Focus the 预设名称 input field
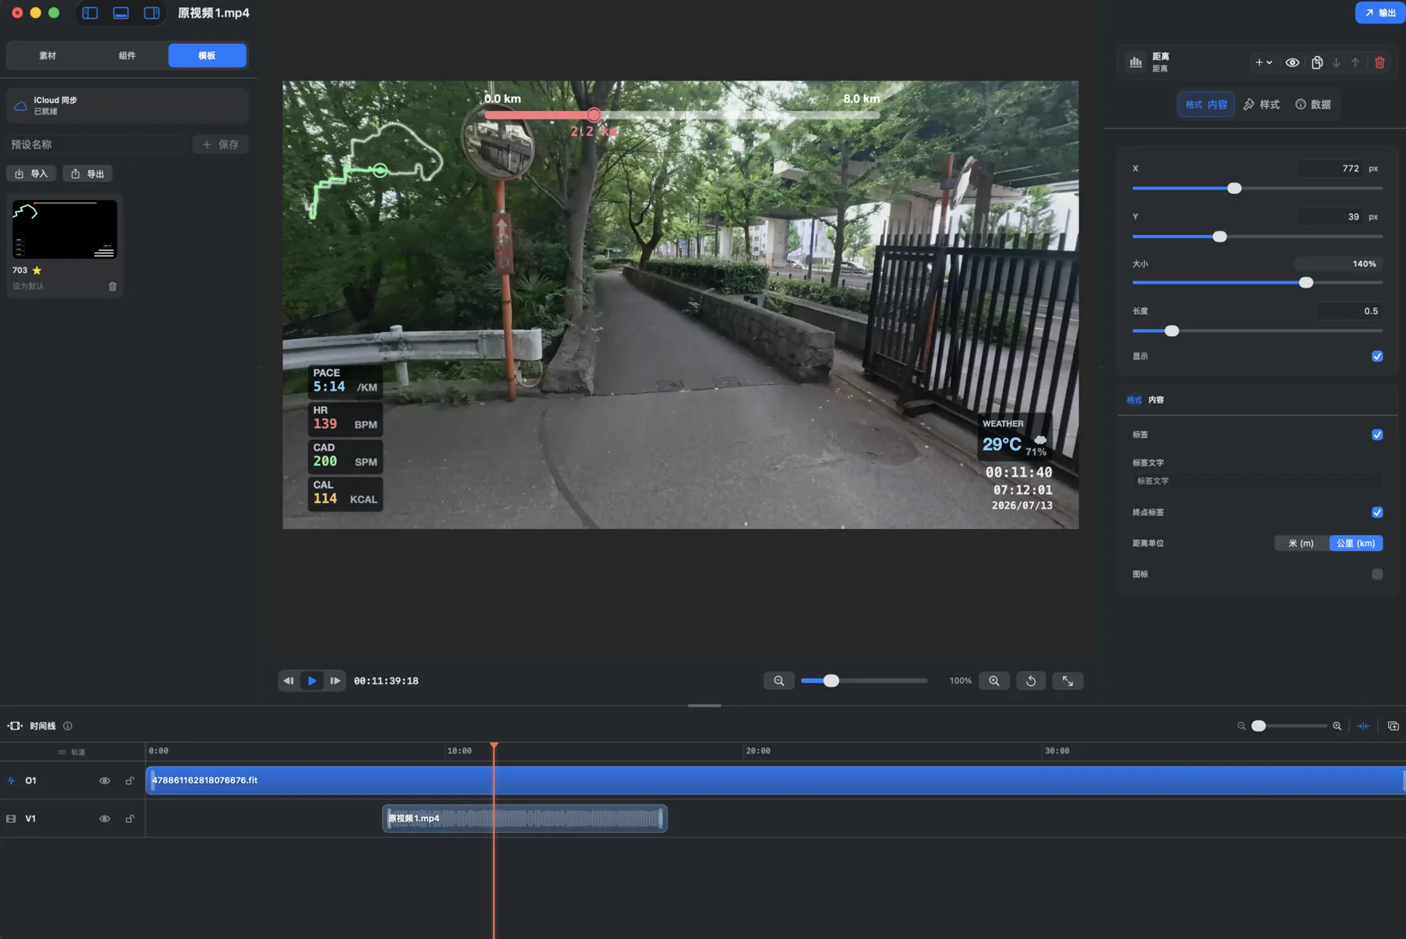This screenshot has width=1406, height=939. tap(96, 145)
